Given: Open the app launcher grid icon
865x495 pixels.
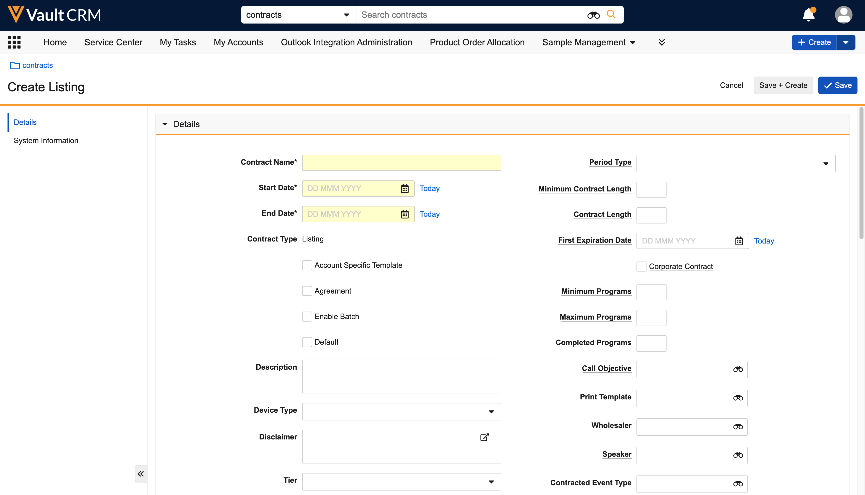Looking at the screenshot, I should coord(14,42).
